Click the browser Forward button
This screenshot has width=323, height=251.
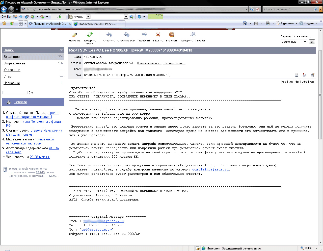click(11, 9)
